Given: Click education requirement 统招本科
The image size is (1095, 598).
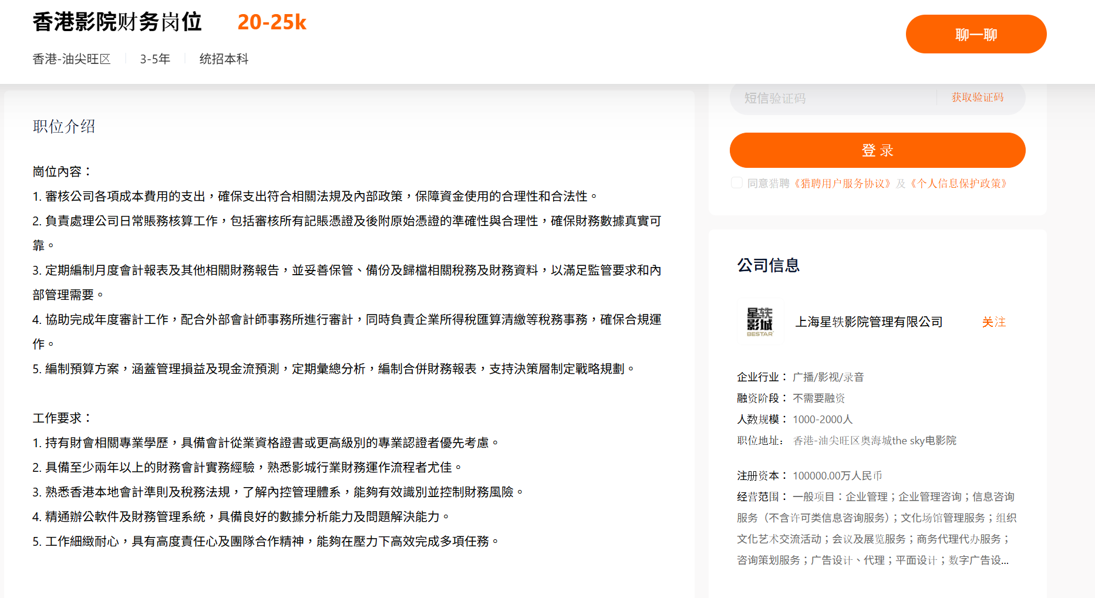Looking at the screenshot, I should pyautogui.click(x=223, y=59).
